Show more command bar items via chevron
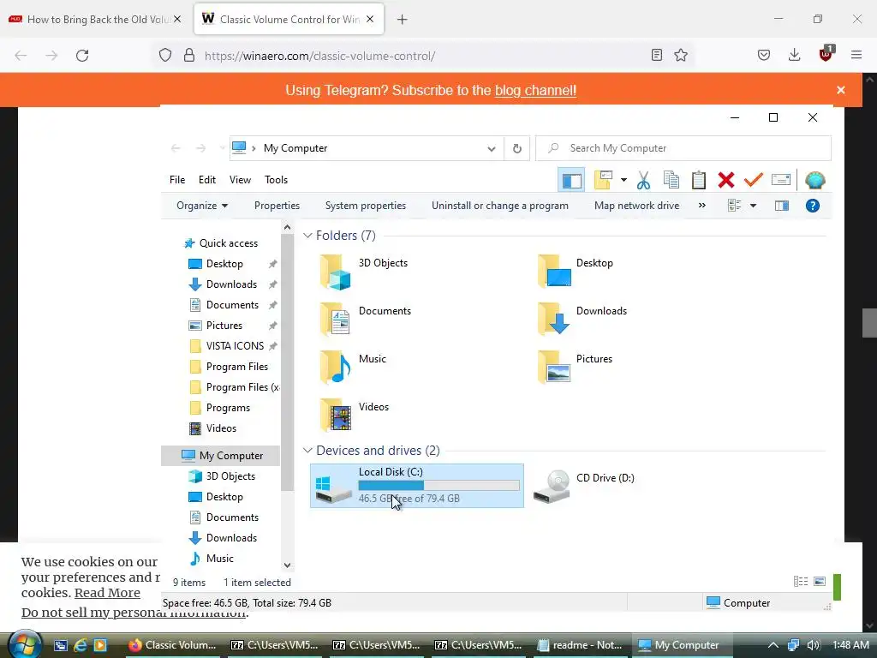This screenshot has height=658, width=877. [x=702, y=206]
